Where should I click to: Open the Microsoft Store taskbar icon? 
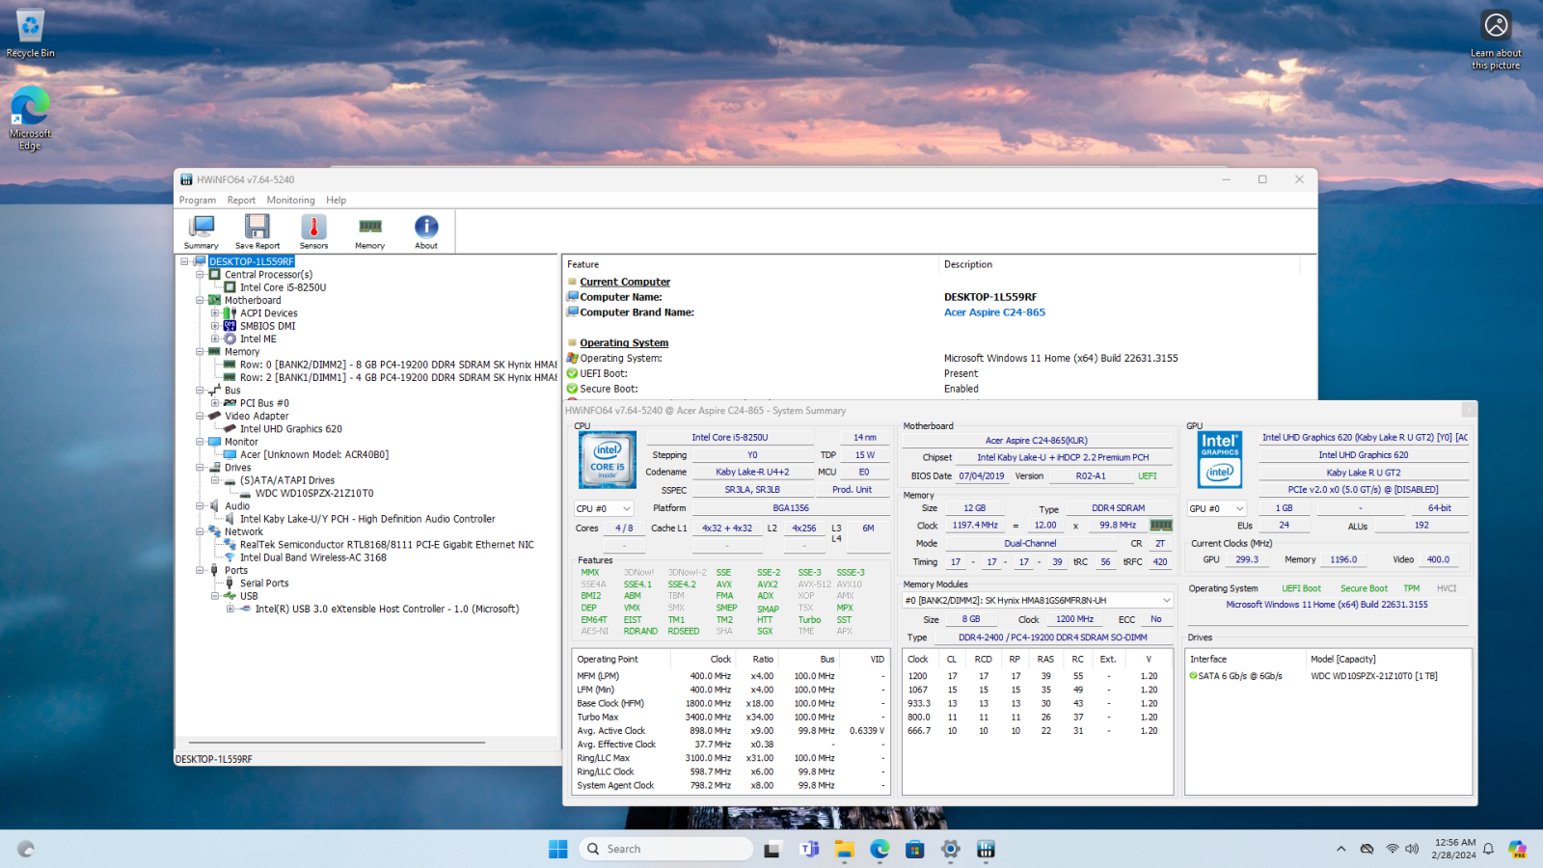(914, 849)
